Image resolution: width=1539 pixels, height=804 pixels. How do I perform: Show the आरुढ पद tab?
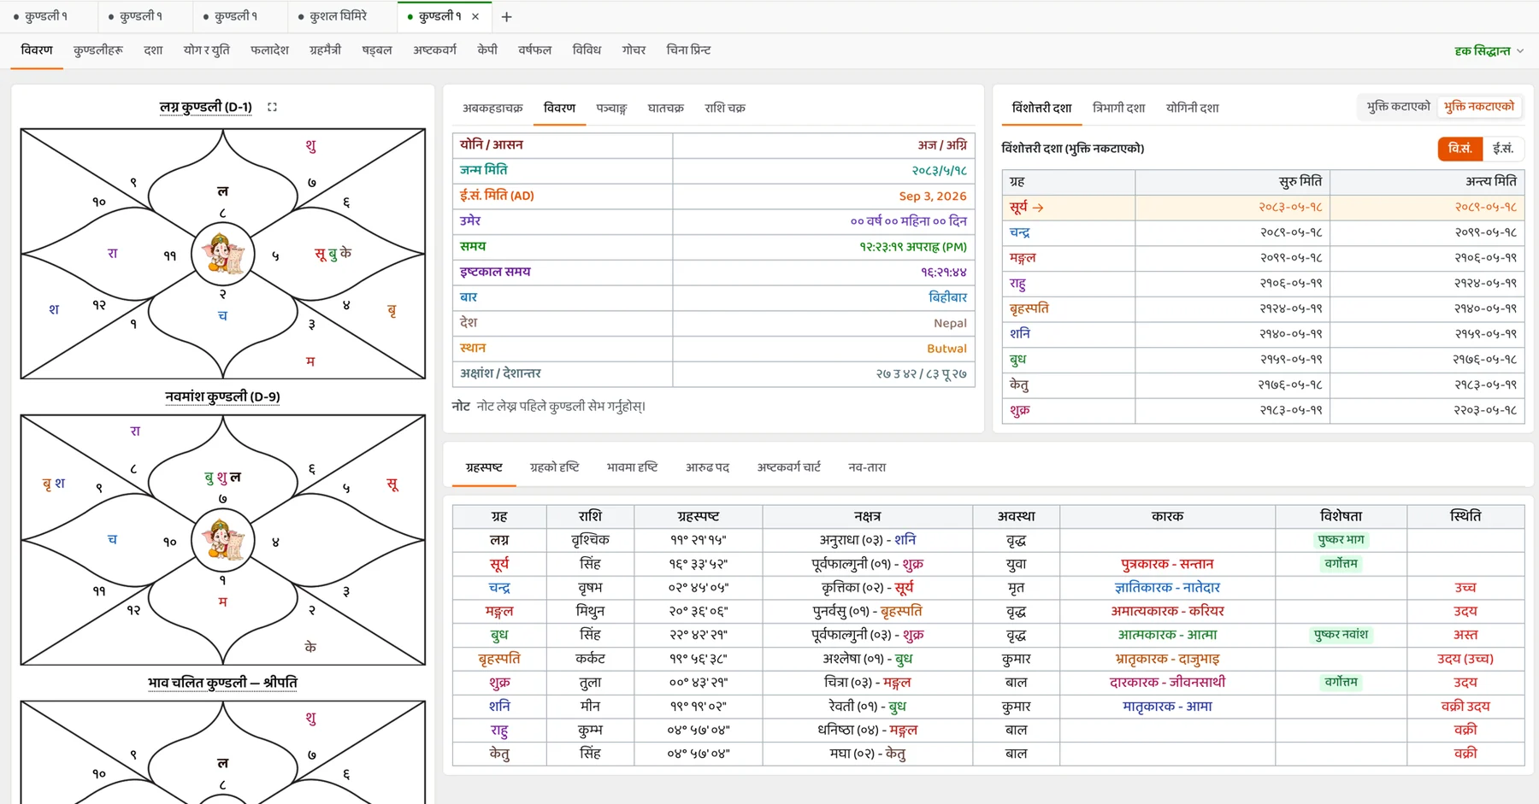(x=707, y=467)
